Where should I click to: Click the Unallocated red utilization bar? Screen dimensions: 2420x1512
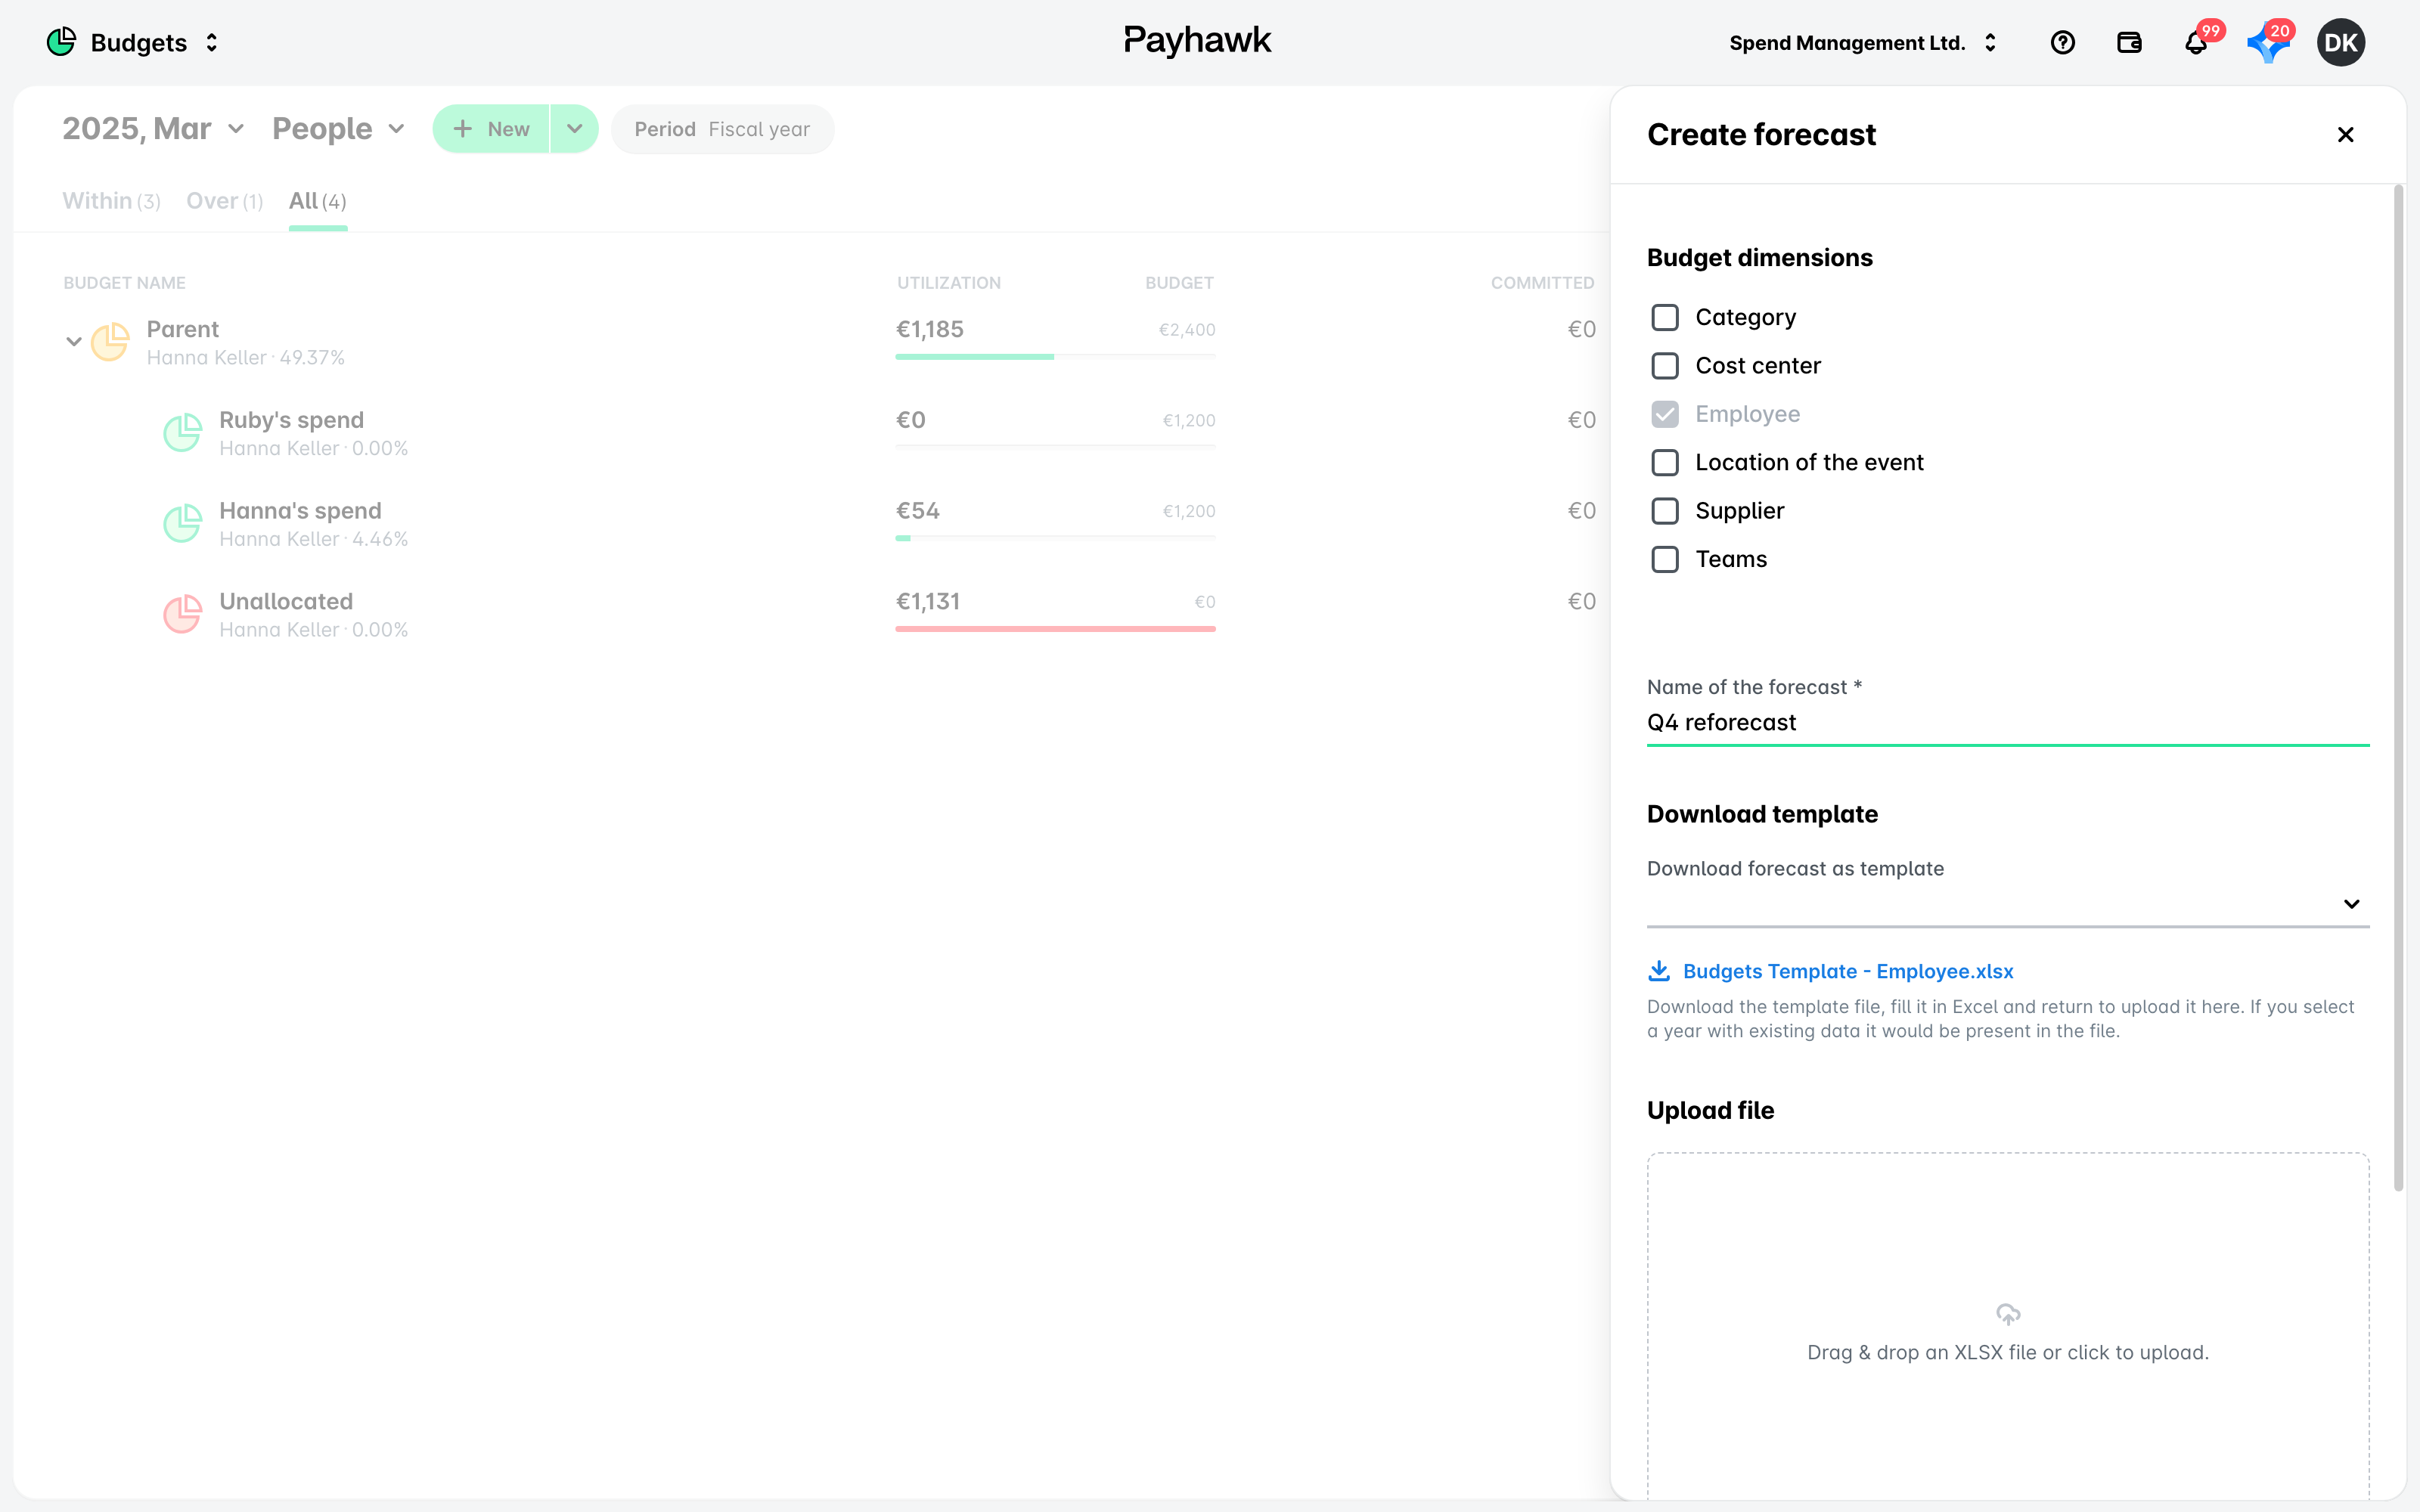pos(1055,629)
